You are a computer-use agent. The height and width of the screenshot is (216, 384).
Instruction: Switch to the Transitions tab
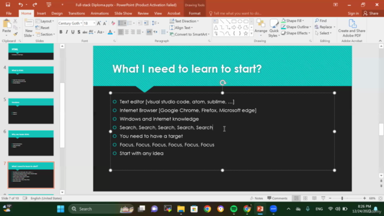pos(76,13)
